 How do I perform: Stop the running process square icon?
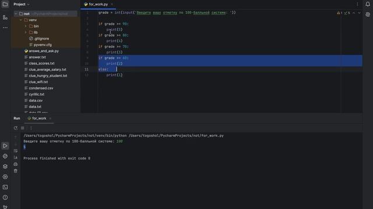(x=23, y=128)
